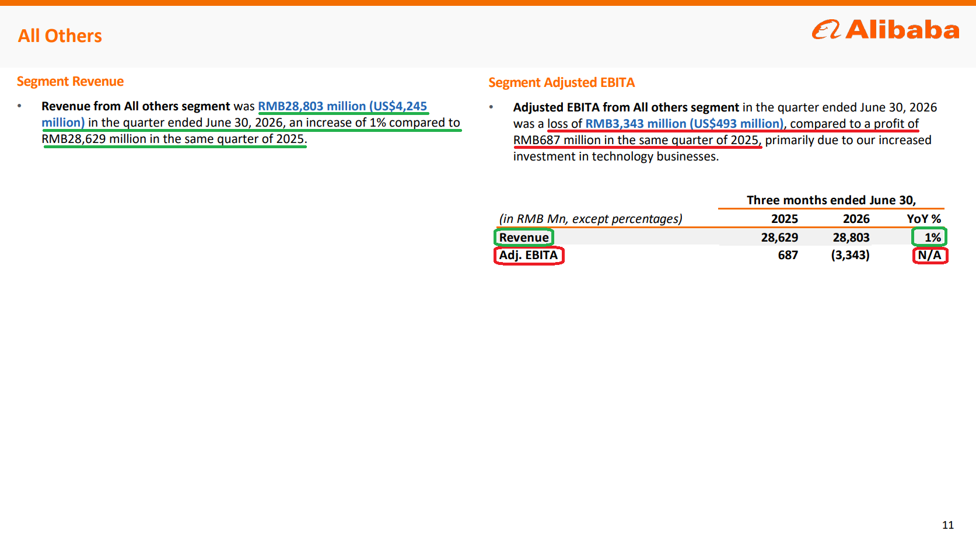
Task: Click the "Three months ended June 30," header
Action: click(831, 200)
